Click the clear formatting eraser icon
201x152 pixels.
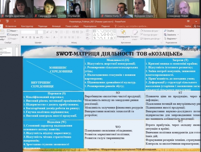(56, 32)
